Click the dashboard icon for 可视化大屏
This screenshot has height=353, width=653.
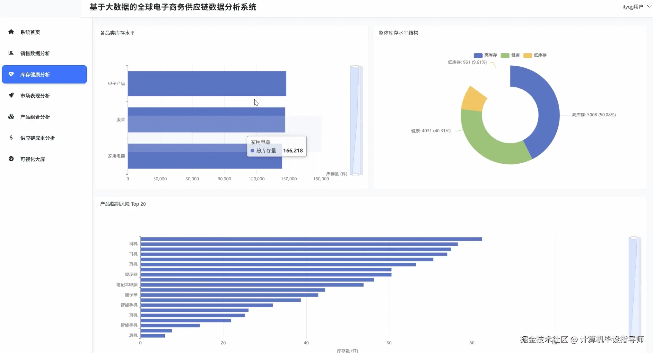pos(11,159)
